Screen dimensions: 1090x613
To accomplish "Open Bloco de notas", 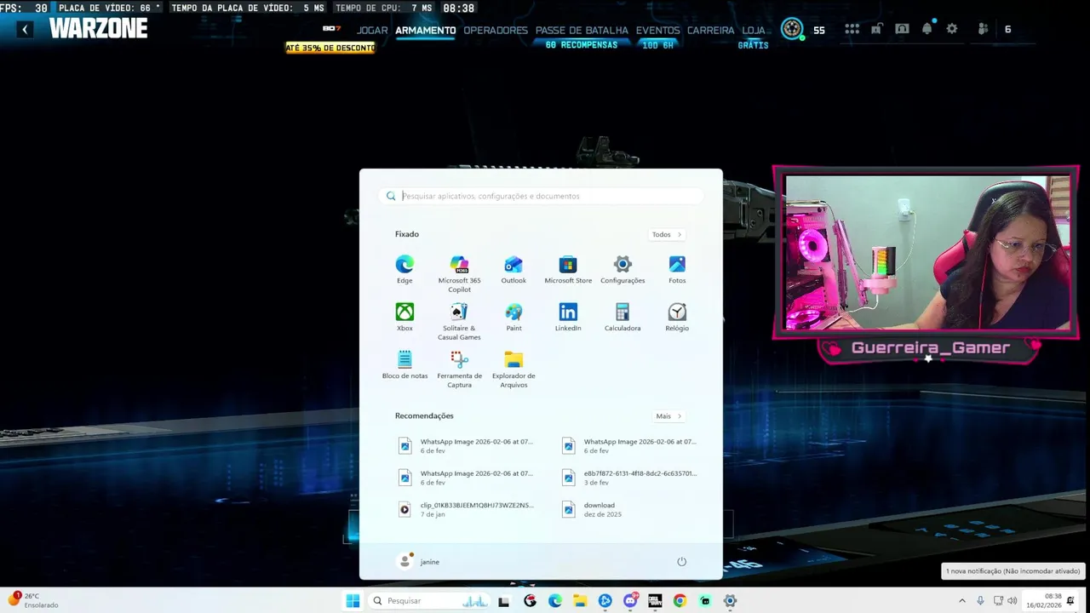I will [404, 365].
